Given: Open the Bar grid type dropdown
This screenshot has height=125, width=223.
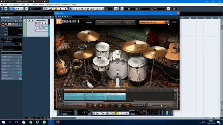Looking at the screenshot, I should point(144,9).
